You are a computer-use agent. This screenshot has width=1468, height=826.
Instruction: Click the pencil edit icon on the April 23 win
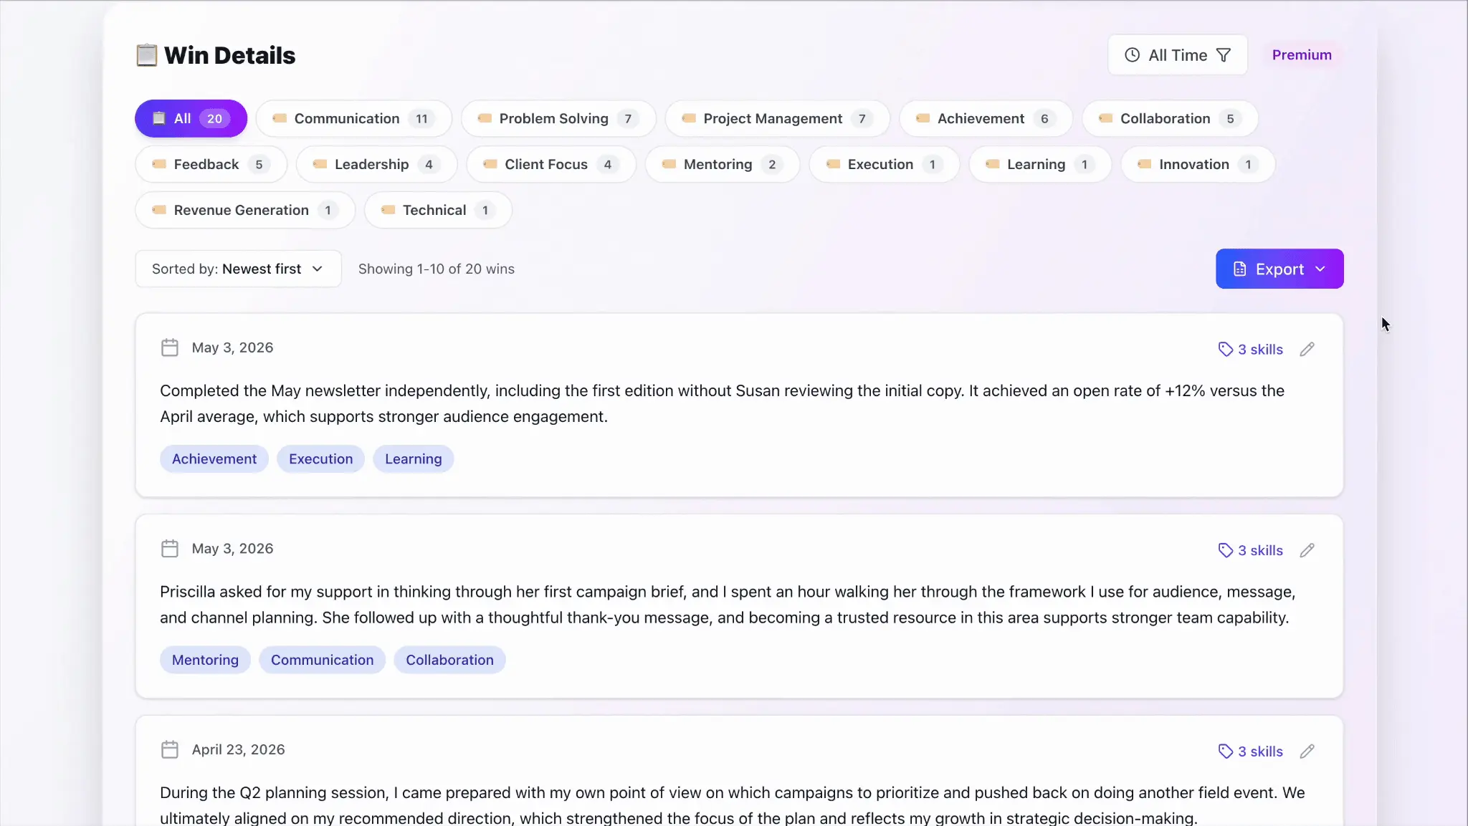1307,751
